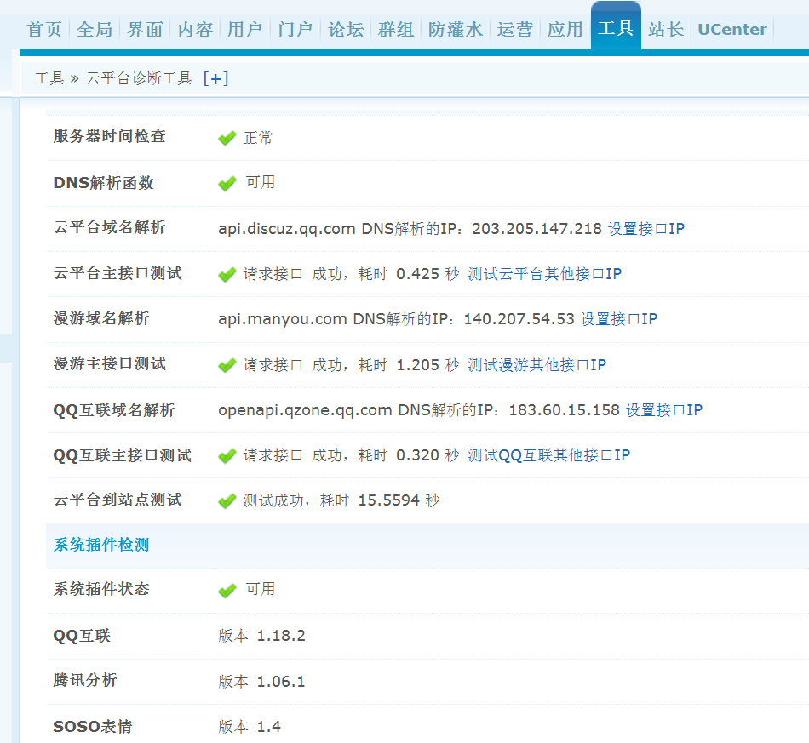The height and width of the screenshot is (743, 809).
Task: Switch to the 全局 tab
Action: pyautogui.click(x=94, y=30)
